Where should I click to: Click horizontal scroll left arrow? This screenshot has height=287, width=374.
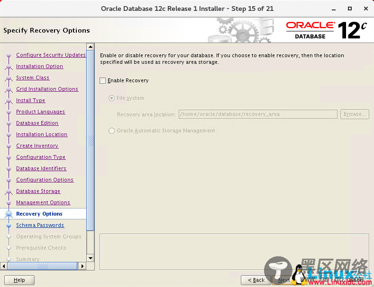(4, 266)
